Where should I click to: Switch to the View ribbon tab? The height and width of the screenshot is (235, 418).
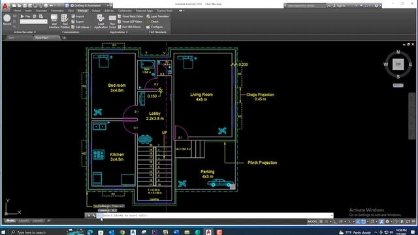pyautogui.click(x=71, y=10)
